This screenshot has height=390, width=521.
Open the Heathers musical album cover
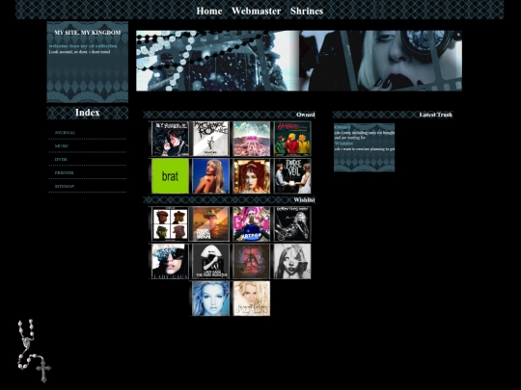click(292, 139)
